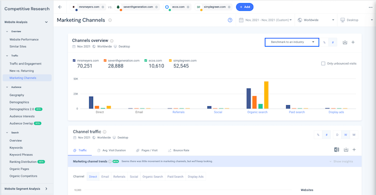Export Channel traffic to Excel
This screenshot has width=376, height=195.
[336, 150]
